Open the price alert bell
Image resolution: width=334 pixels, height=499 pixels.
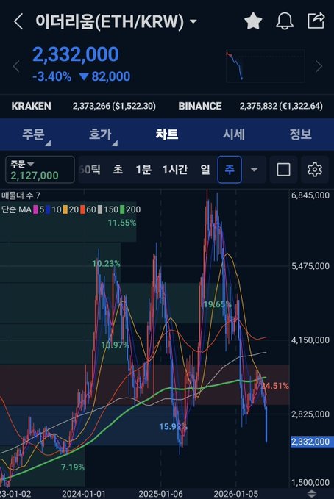[284, 21]
